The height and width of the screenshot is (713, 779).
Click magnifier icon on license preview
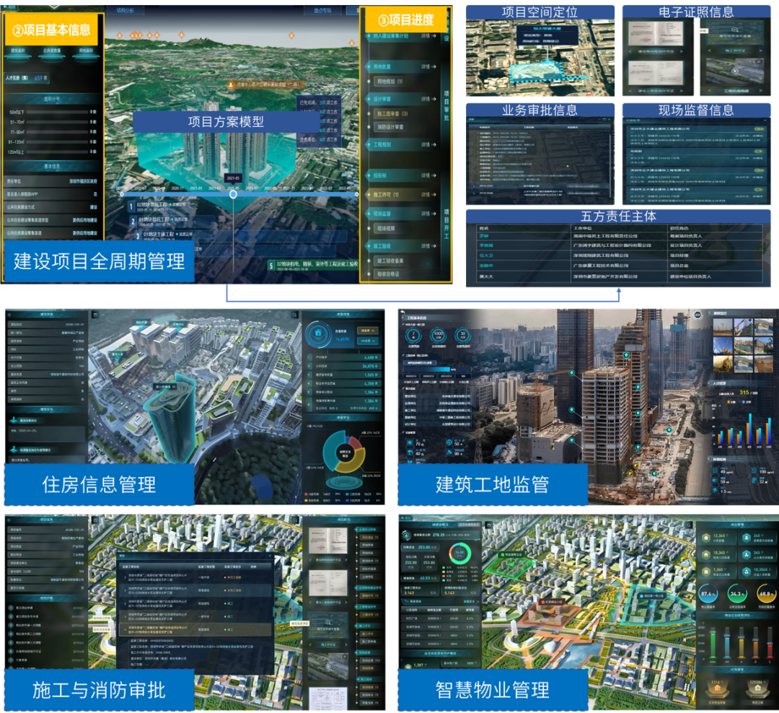735,30
